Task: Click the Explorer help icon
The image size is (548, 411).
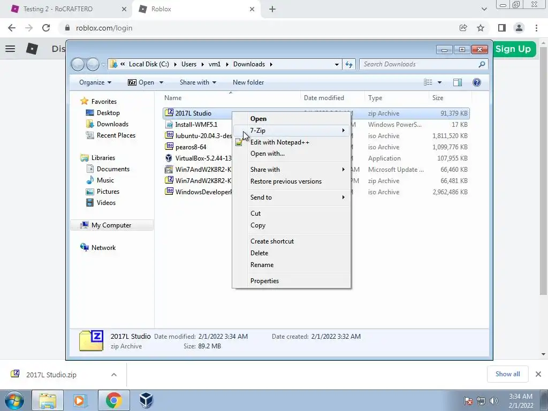Action: click(x=477, y=82)
